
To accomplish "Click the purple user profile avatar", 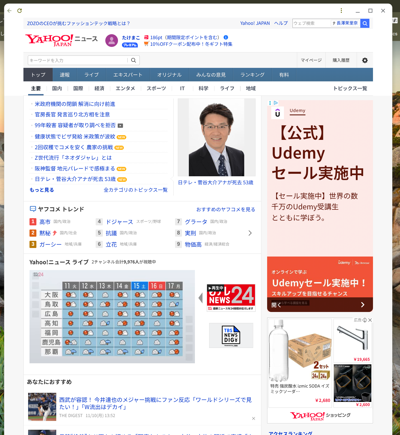I will pyautogui.click(x=112, y=41).
